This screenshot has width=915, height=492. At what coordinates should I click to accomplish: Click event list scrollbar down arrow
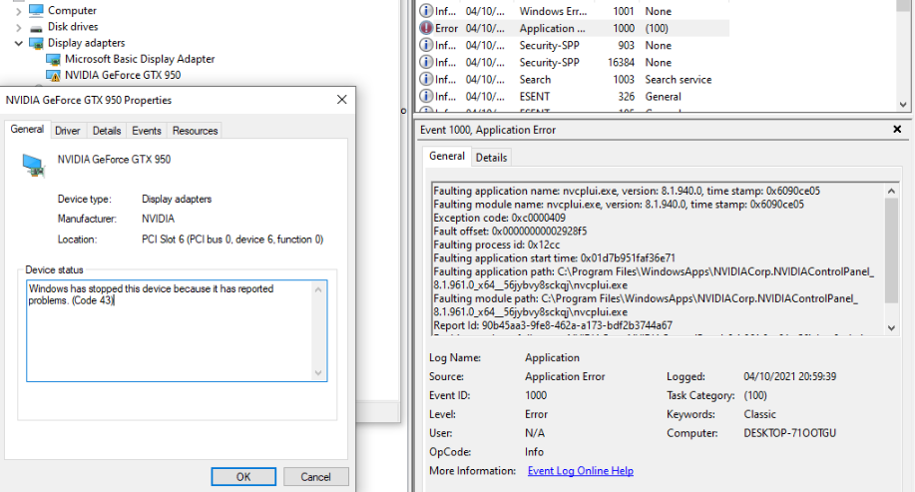903,105
